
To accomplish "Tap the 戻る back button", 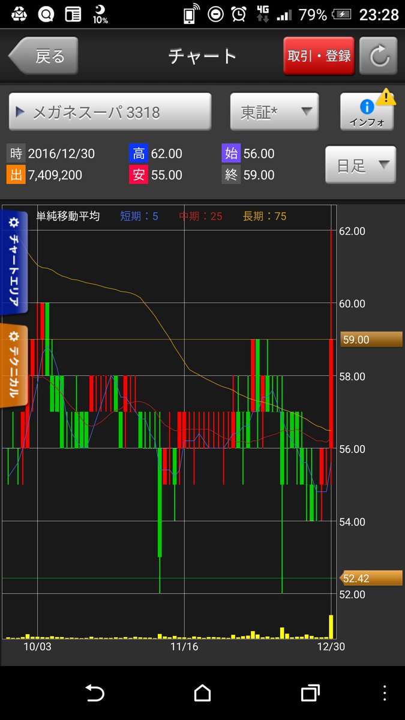I will 43,56.
